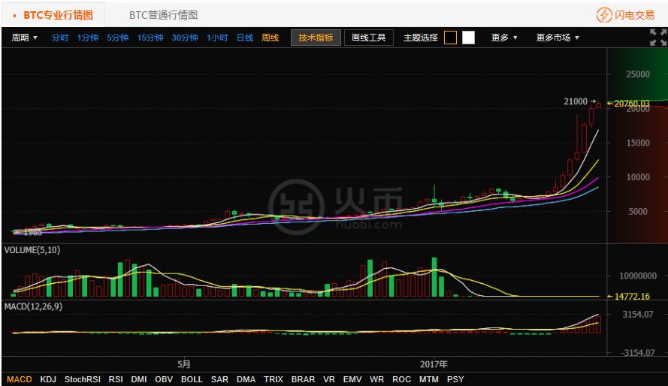The height and width of the screenshot is (386, 668).
Task: Click the 20760.03 current price label
Action: click(x=631, y=104)
